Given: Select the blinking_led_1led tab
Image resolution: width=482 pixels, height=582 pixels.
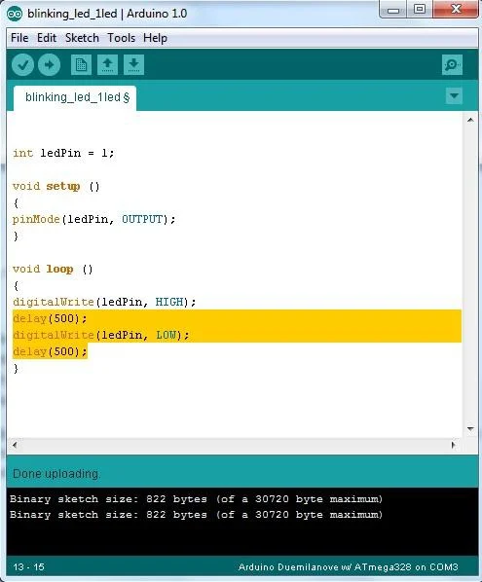Looking at the screenshot, I should coord(75,98).
